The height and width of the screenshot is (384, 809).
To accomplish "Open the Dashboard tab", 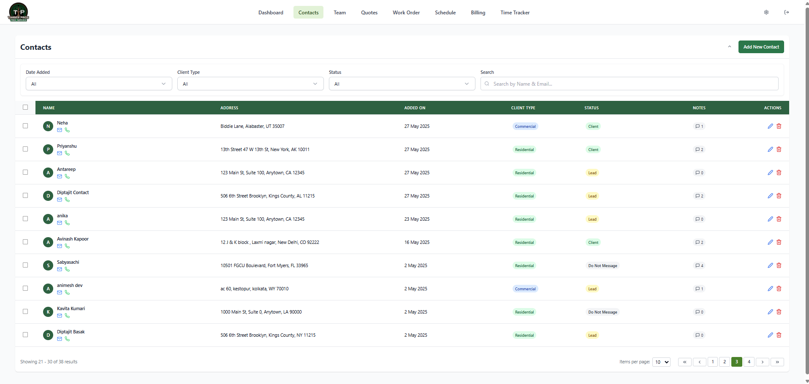I will (271, 12).
